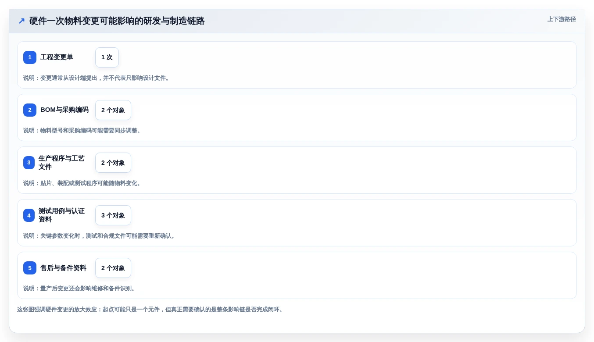This screenshot has height=342, width=594.
Task: Click the step number 5 badge
Action: tap(30, 268)
